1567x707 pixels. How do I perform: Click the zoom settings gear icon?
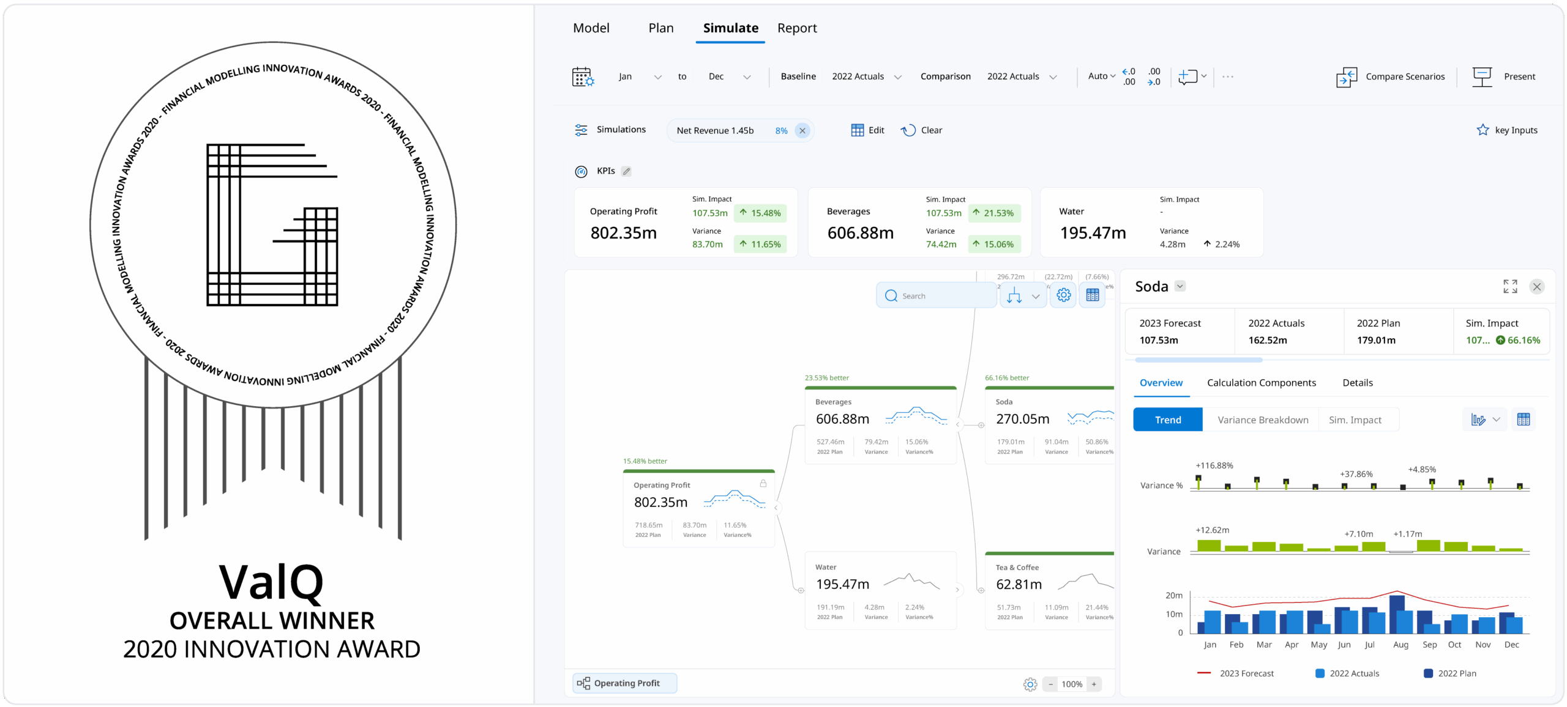pos(1030,684)
